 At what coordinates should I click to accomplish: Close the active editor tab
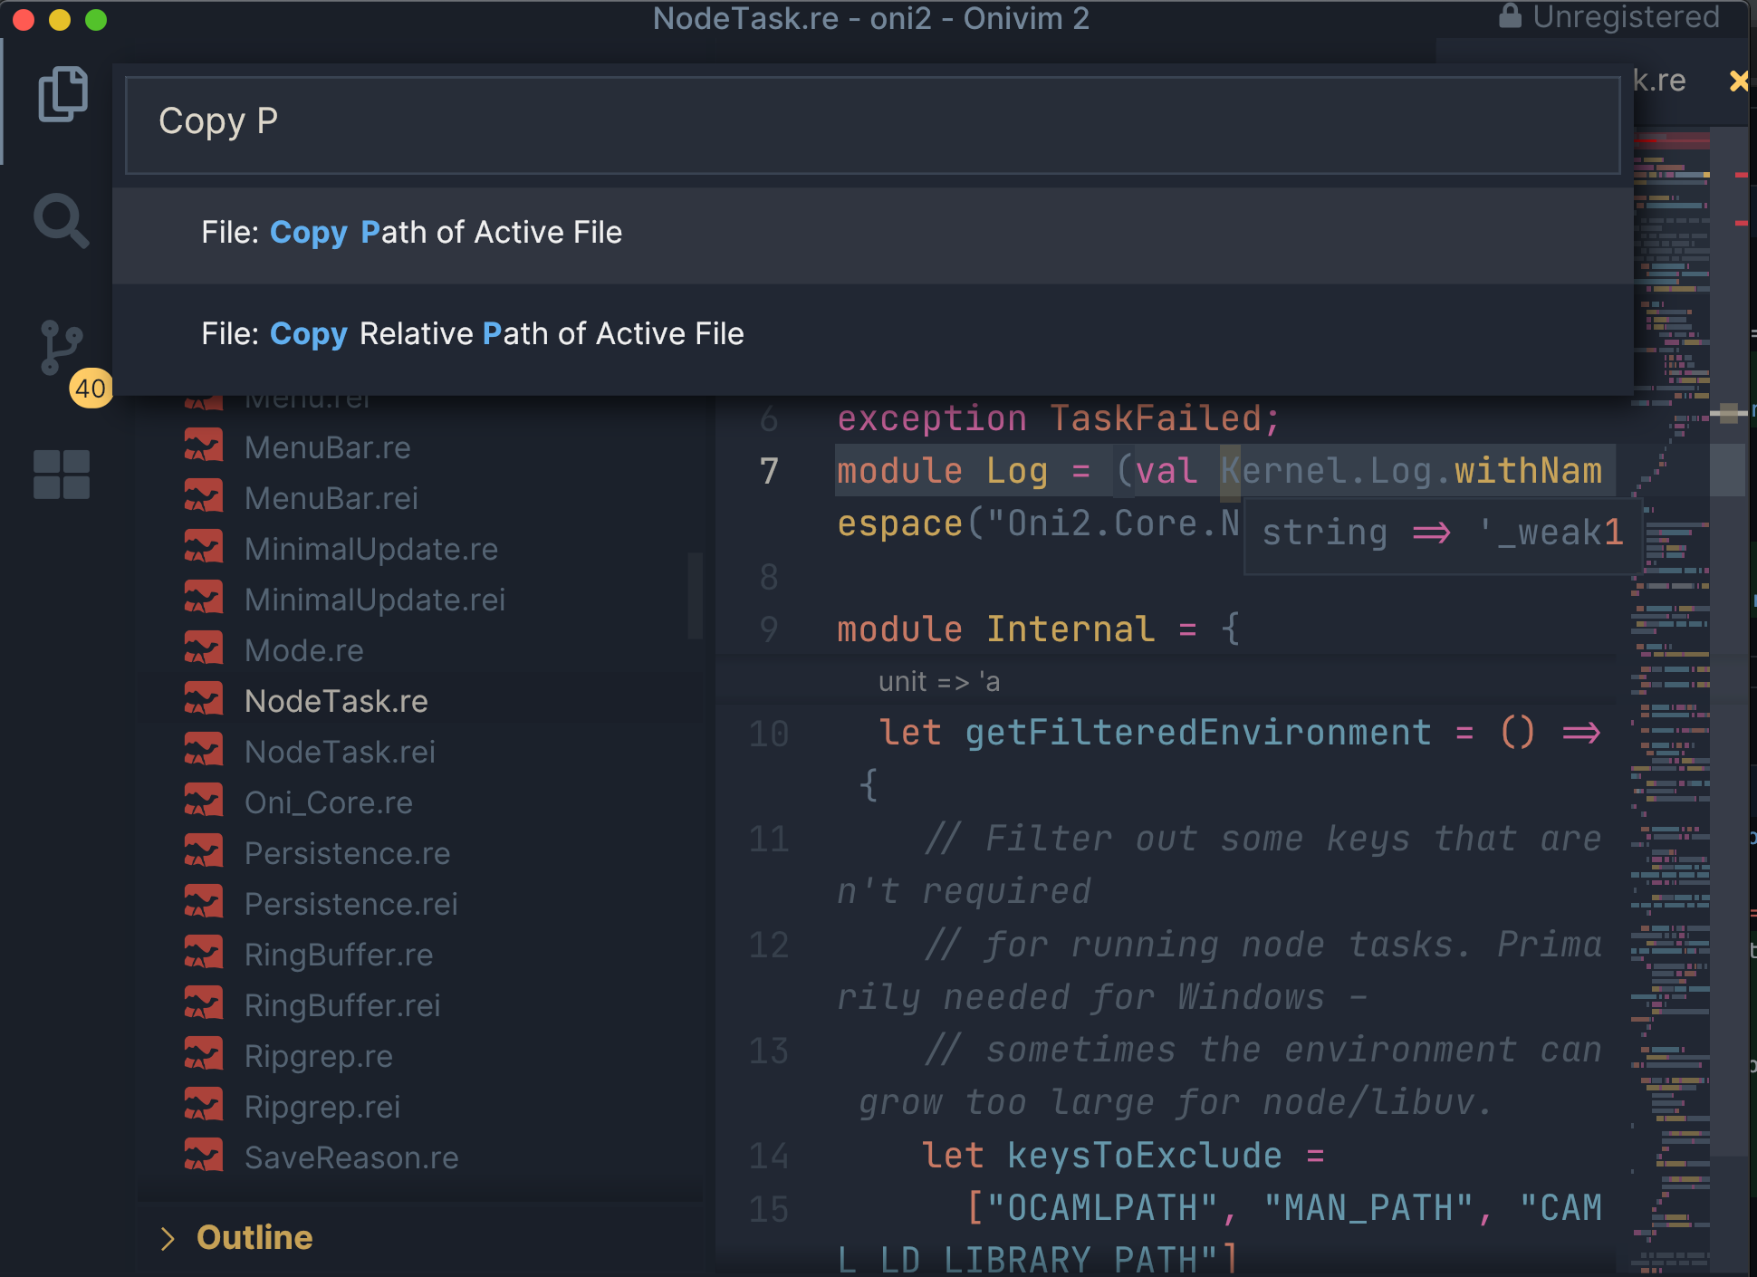(x=1740, y=81)
